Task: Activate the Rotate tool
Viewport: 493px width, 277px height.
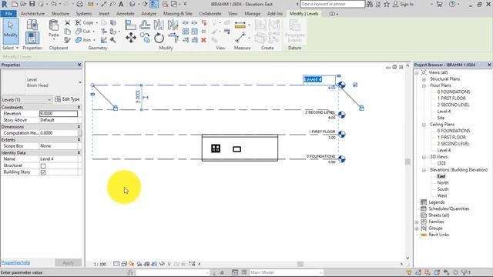Action: click(x=159, y=38)
